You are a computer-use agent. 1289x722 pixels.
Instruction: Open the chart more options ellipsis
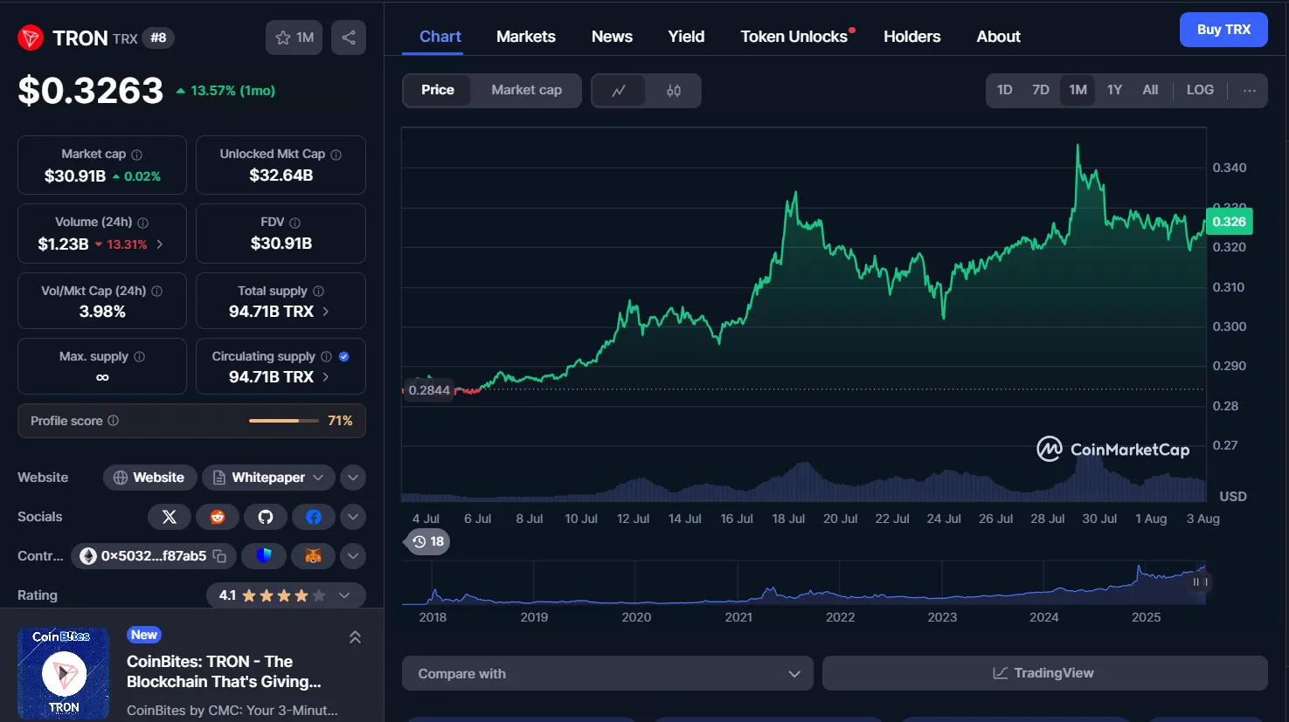(x=1250, y=90)
